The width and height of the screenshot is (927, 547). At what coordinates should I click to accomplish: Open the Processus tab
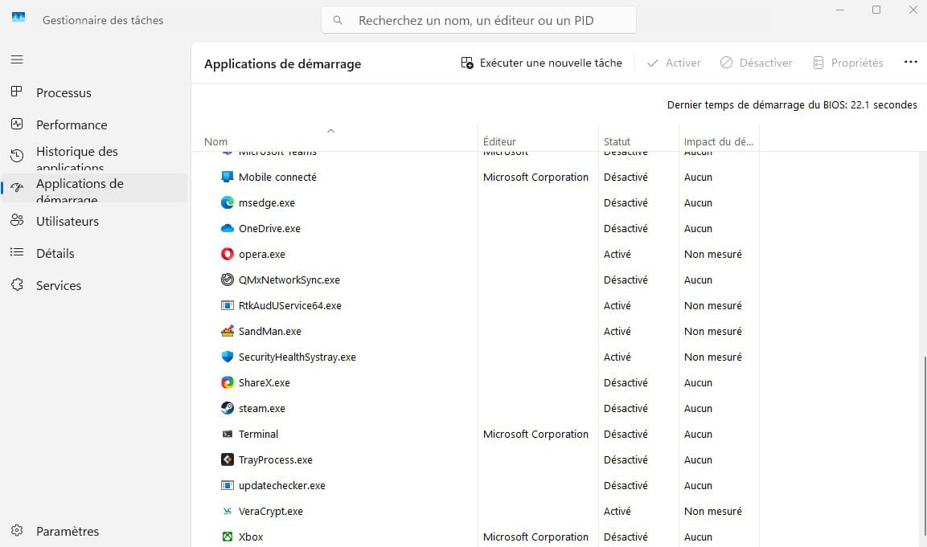point(64,92)
